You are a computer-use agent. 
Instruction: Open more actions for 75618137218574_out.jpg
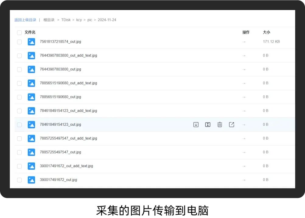[244, 42]
